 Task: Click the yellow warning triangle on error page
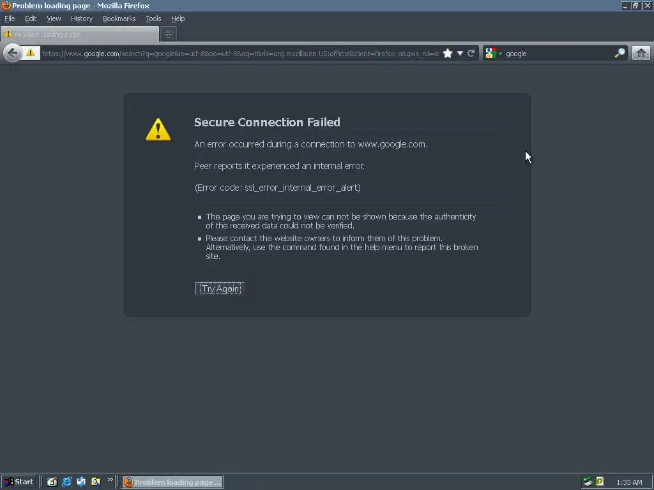(158, 130)
